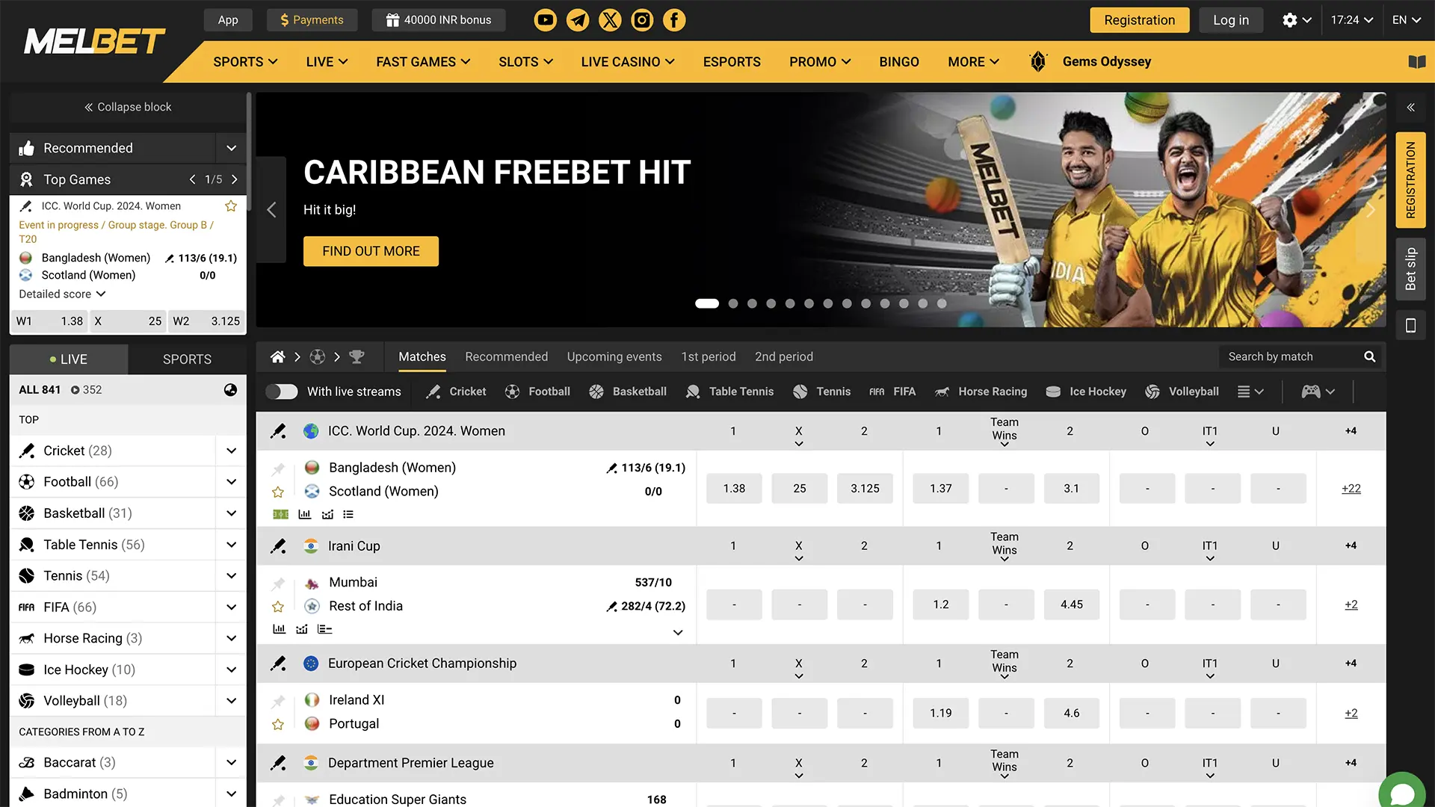This screenshot has height=807, width=1435.
Task: Favorite the Bangladesh vs Scotland match star
Action: tap(278, 492)
